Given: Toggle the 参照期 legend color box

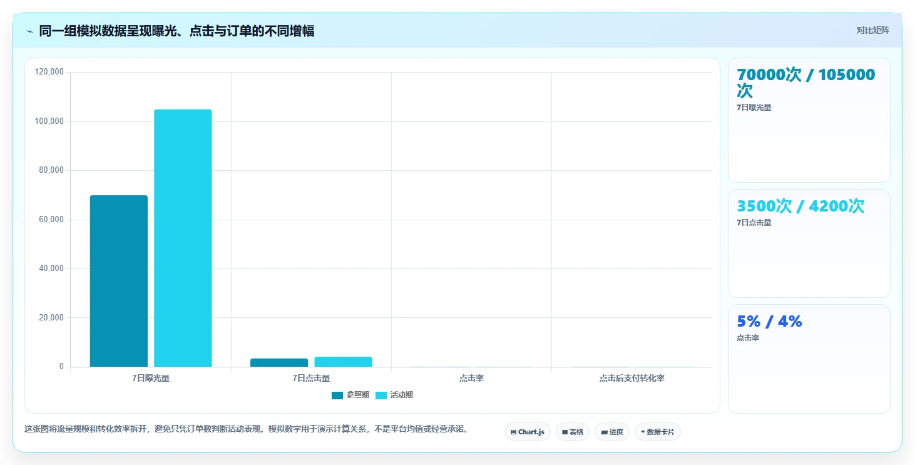Looking at the screenshot, I should point(337,395).
